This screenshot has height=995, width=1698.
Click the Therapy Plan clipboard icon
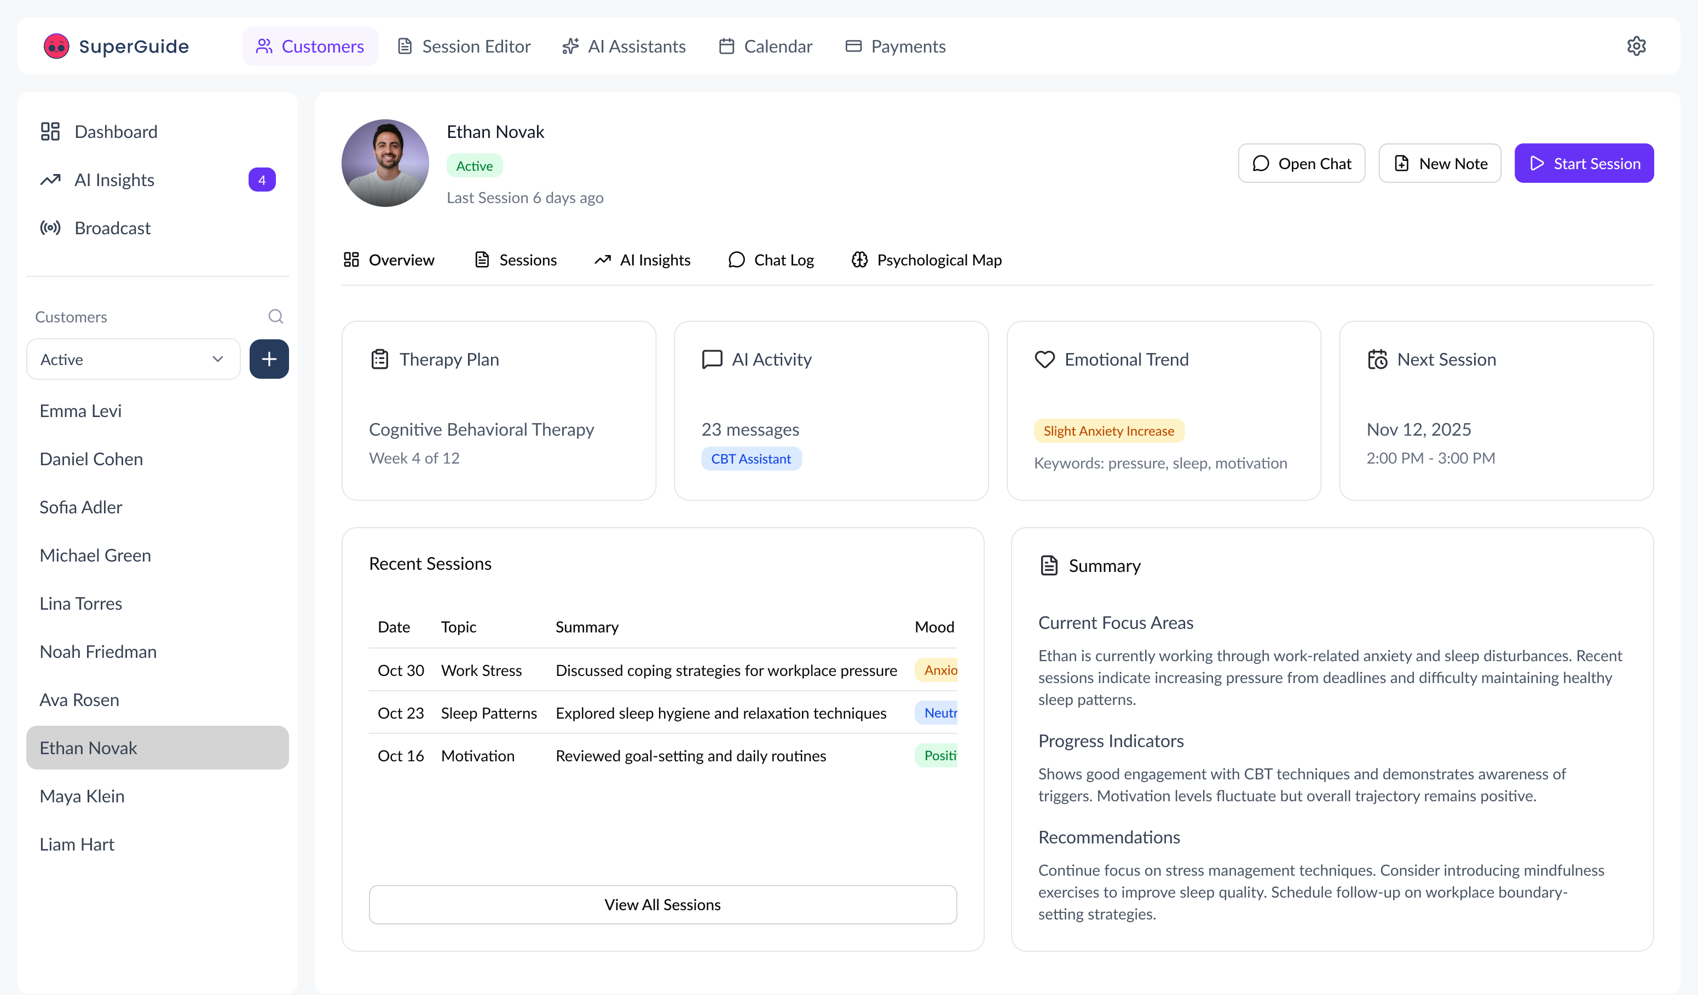click(379, 359)
